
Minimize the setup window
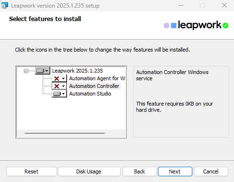click(x=181, y=6)
